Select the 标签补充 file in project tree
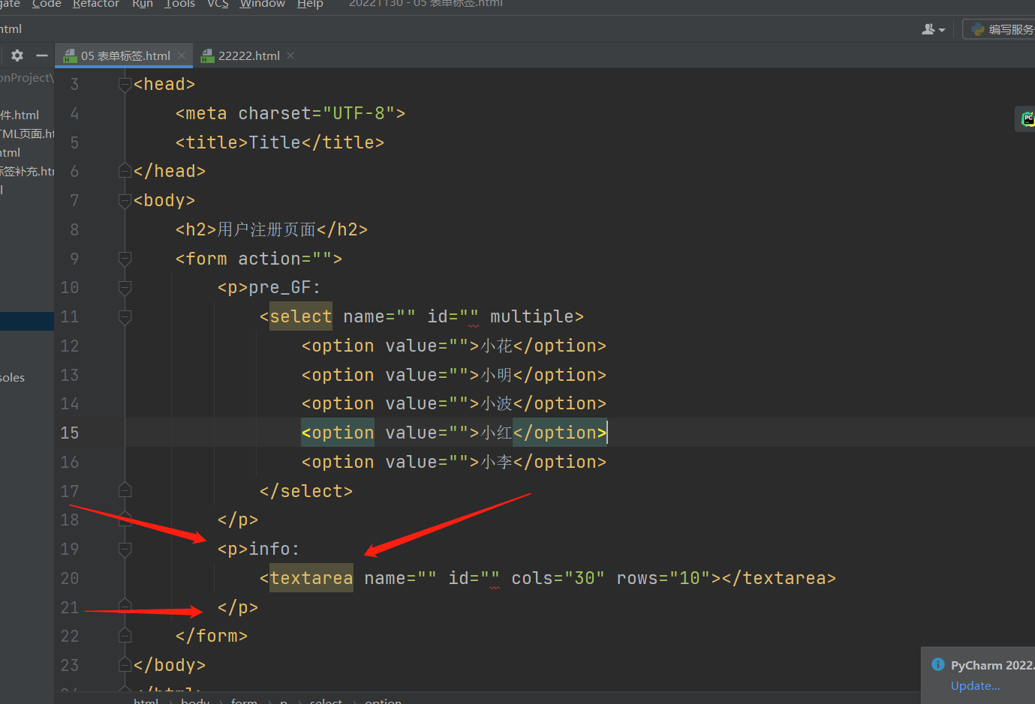 (x=27, y=171)
